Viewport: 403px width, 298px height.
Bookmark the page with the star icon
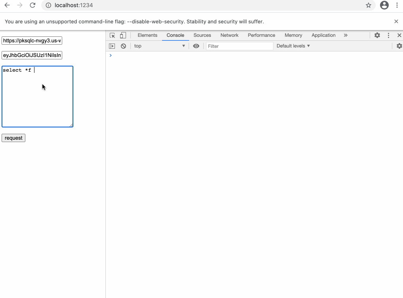pos(369,6)
